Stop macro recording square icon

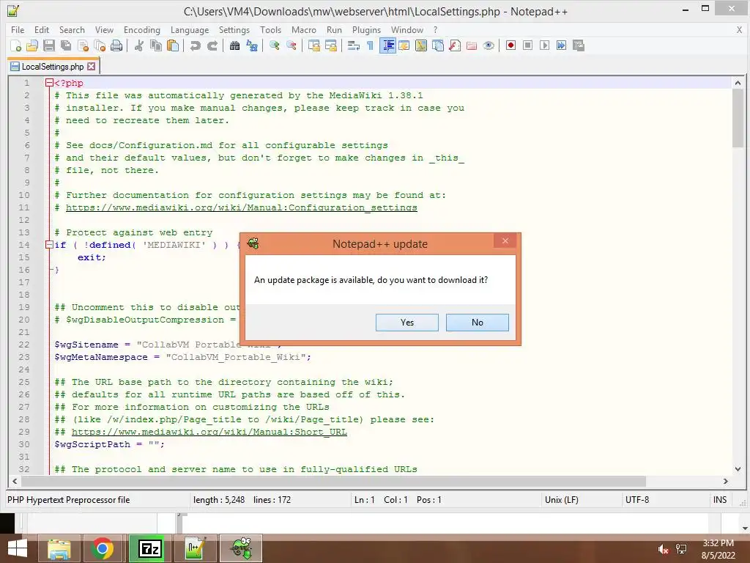(527, 45)
